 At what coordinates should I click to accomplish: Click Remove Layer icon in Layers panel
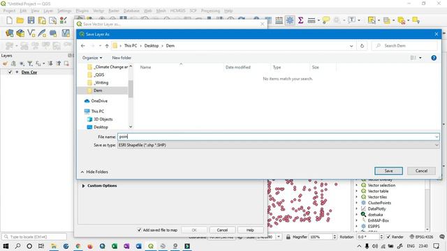point(66,63)
